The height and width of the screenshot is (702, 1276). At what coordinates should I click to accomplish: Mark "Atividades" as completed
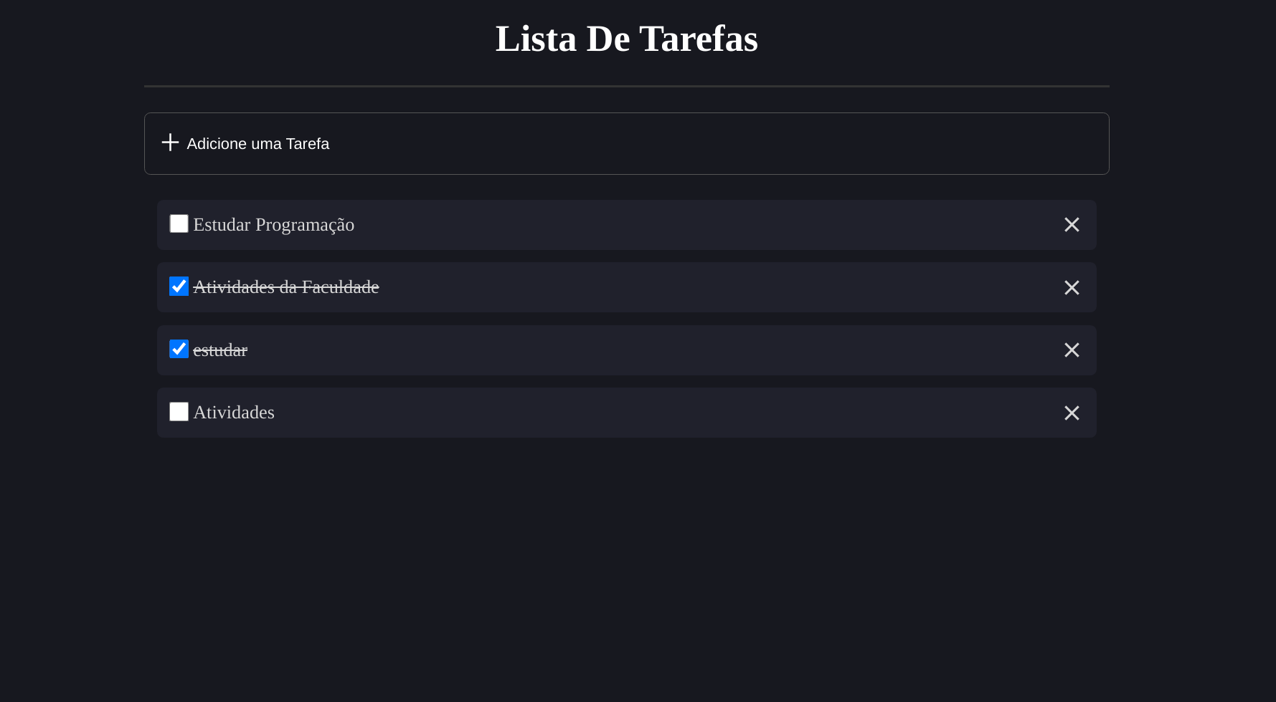pos(178,411)
